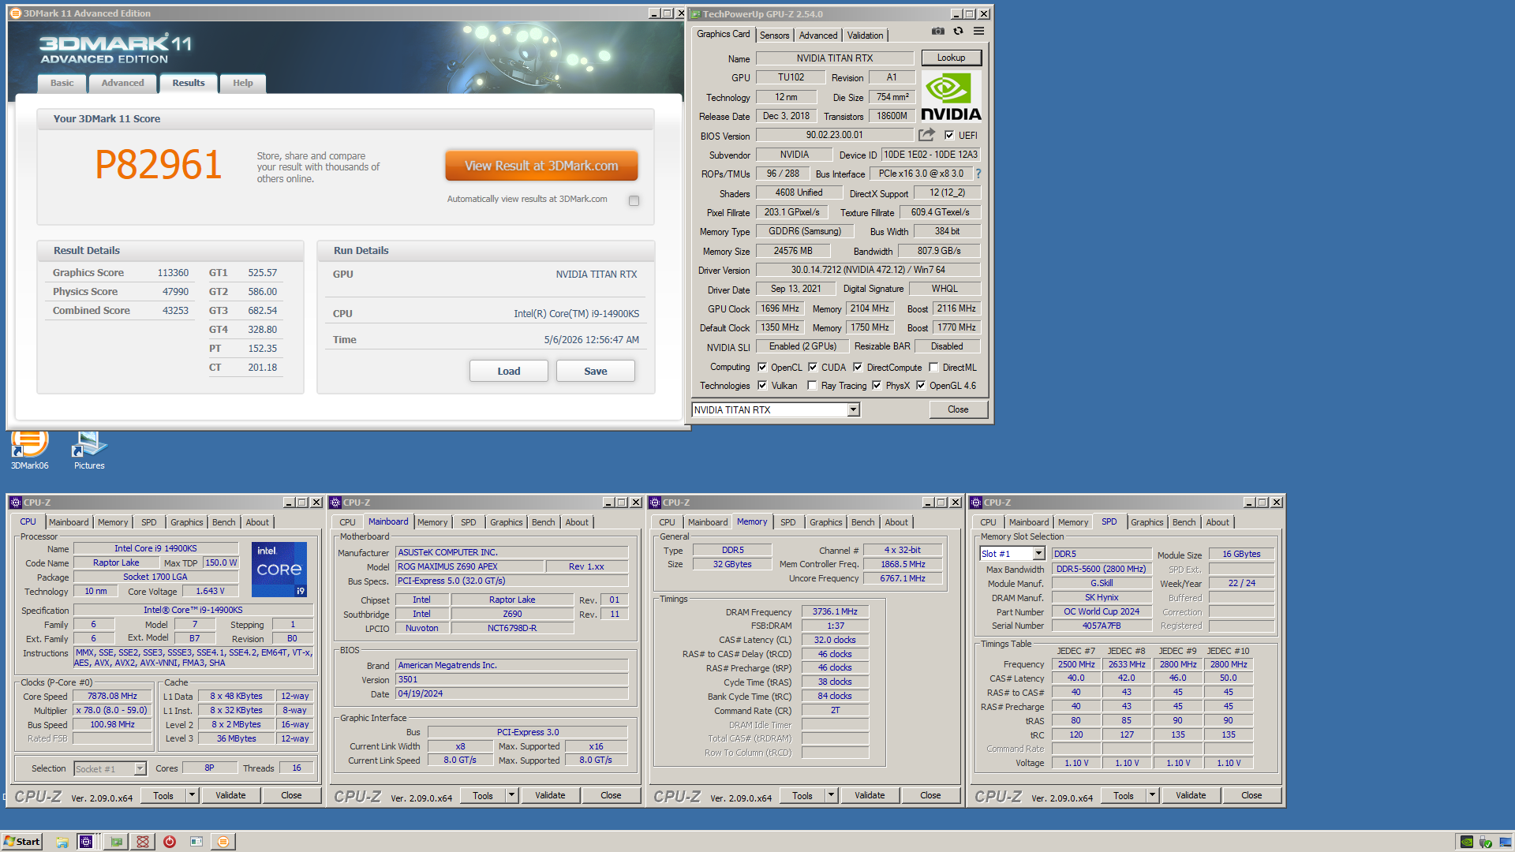Screen dimensions: 1515x852
Task: Click the BIOS export arrow icon
Action: 926,135
